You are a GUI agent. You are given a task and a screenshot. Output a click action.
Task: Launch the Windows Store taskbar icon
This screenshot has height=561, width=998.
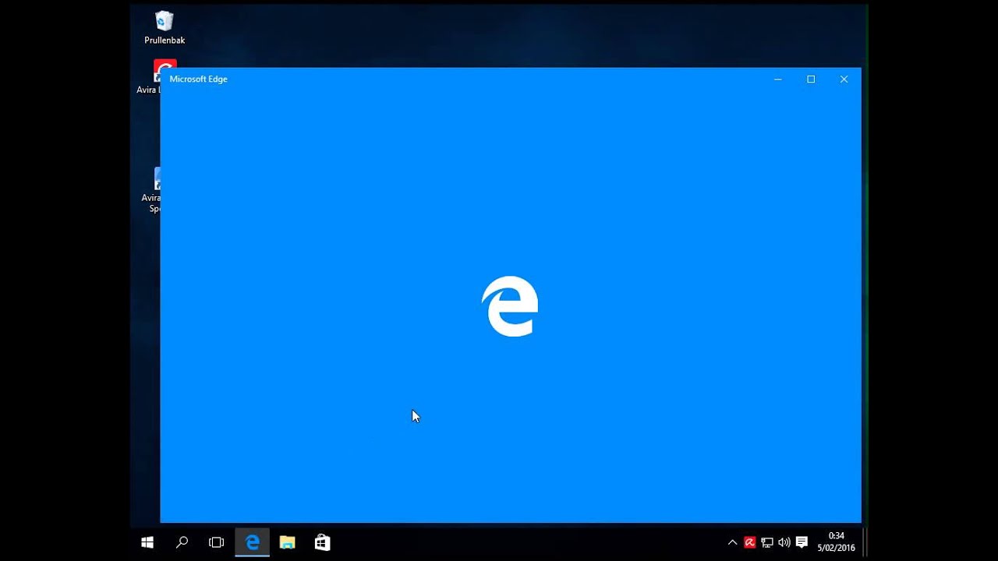pyautogui.click(x=322, y=542)
